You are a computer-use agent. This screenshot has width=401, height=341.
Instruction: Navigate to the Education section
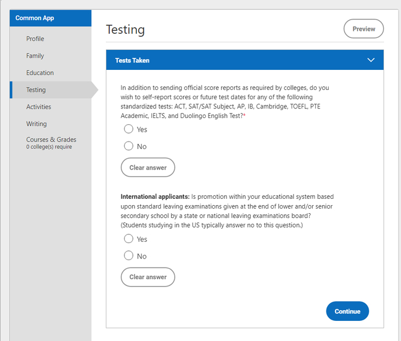pos(40,73)
